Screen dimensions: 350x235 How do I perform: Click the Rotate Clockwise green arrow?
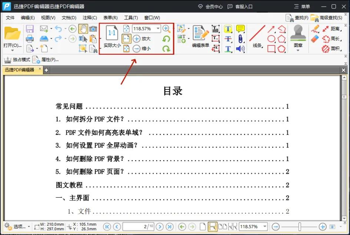coord(166,48)
